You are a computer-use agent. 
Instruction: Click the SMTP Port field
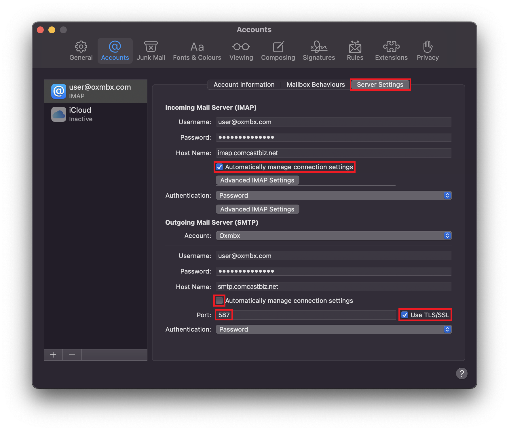point(305,315)
